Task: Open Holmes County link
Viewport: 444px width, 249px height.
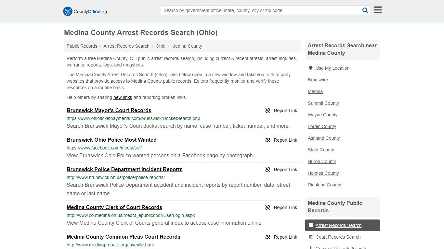Action: [323, 173]
